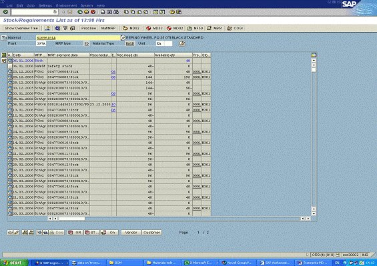Click the green Back arrow icon

point(80,12)
